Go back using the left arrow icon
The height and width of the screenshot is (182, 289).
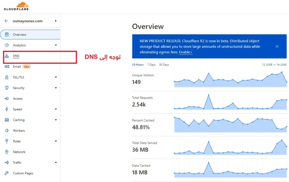click(x=6, y=21)
